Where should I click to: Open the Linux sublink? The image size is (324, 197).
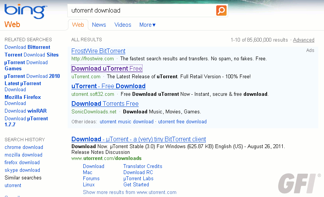click(x=89, y=185)
